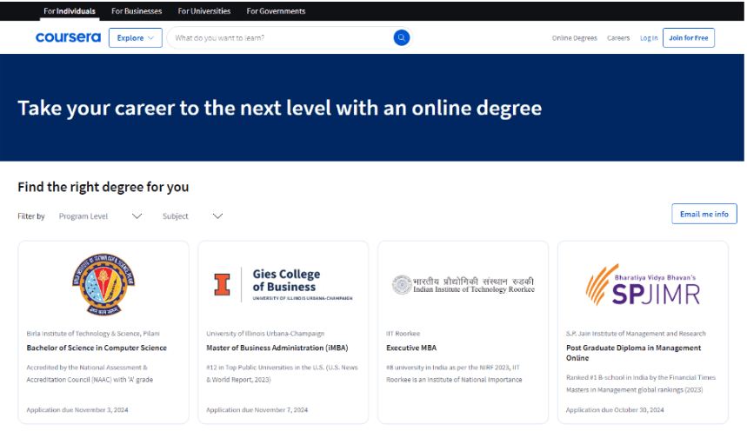Click 'S.P. Jain Institute of Management and Research' text
The width and height of the screenshot is (747, 431).
coord(636,334)
